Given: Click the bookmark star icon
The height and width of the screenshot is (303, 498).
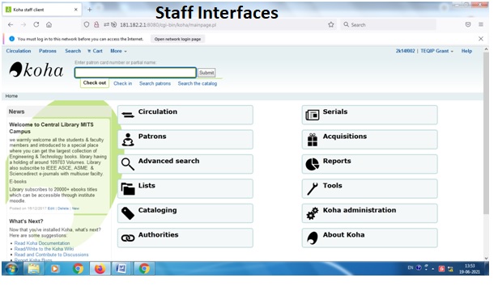Looking at the screenshot, I should tap(331, 25).
